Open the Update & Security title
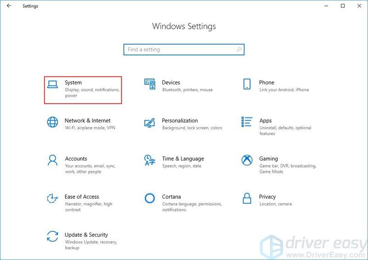 tap(86, 235)
